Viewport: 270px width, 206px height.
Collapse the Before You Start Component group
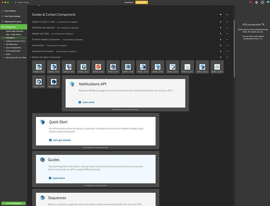pos(221,57)
